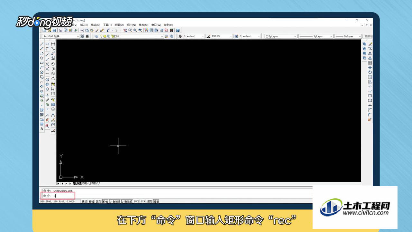This screenshot has width=412, height=232.
Task: Switch to the 布局2 layout tab
Action: (95, 183)
